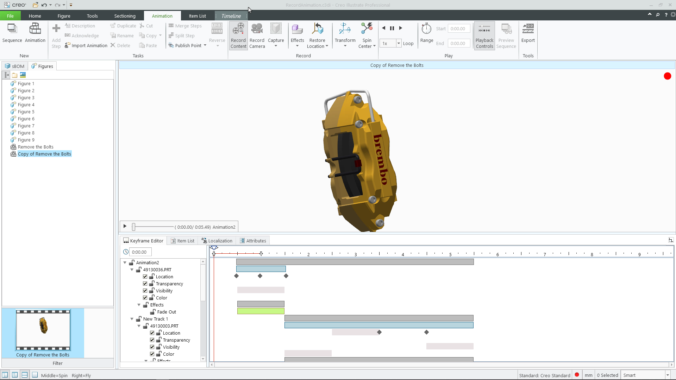This screenshot has height=380, width=676.
Task: Open the Sectioning ribbon tab
Action: [x=125, y=16]
